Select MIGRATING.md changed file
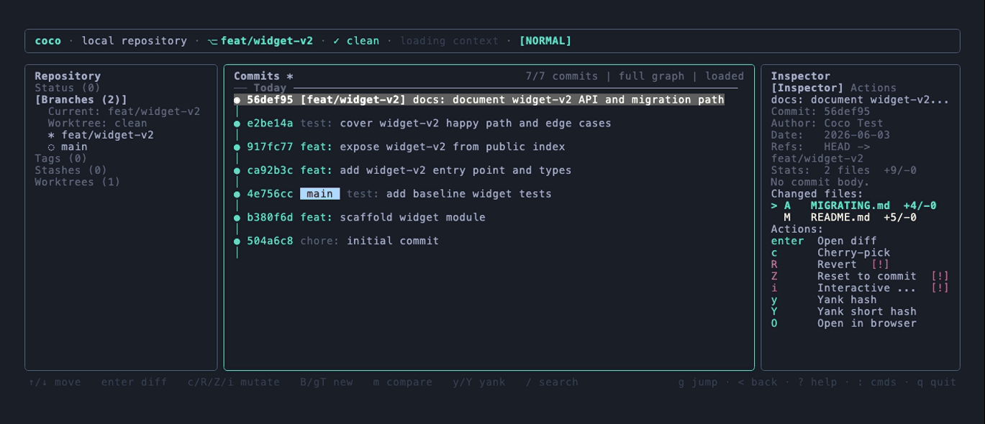The width and height of the screenshot is (985, 424). [x=854, y=206]
